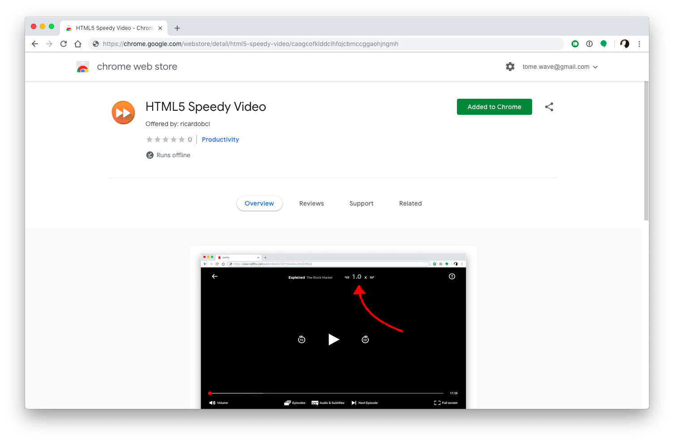Click the green Hangouts extension icon
674x442 pixels.
pyautogui.click(x=604, y=44)
